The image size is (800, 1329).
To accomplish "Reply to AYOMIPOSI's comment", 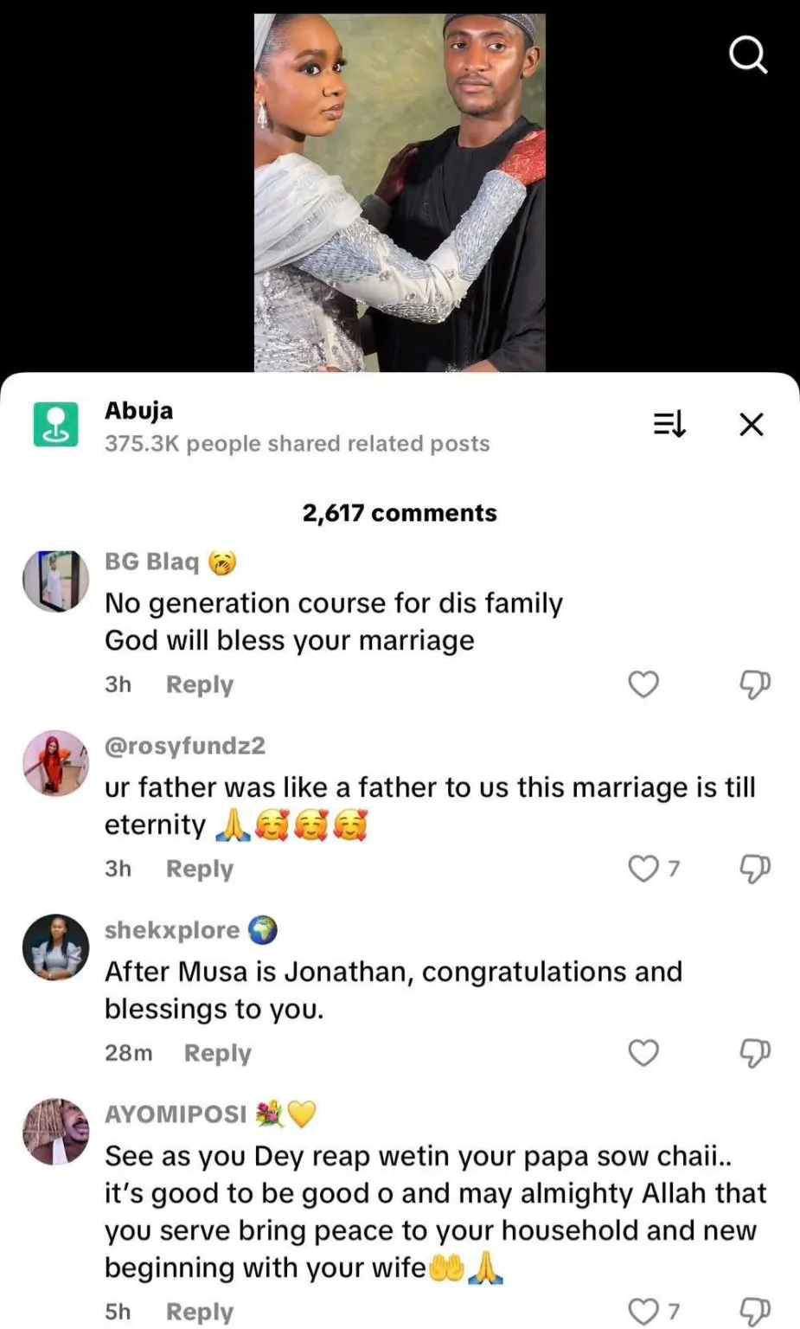I will [200, 1312].
